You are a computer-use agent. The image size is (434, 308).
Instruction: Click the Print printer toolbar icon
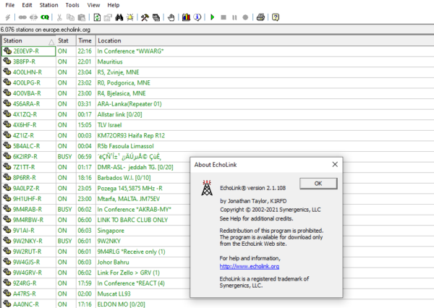point(260,17)
